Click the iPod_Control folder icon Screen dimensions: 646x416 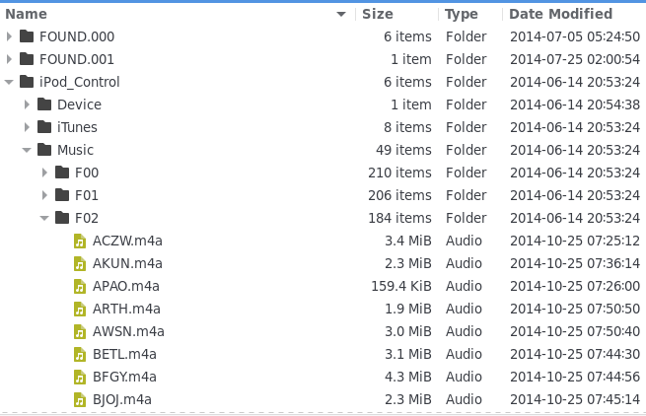[27, 83]
